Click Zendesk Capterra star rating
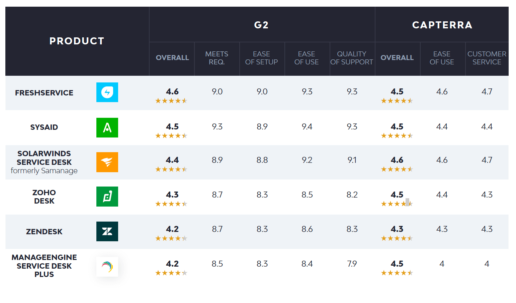This screenshot has height=303, width=516. point(397,238)
